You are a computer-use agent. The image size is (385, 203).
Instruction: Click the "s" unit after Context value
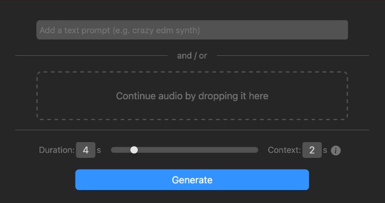[325, 151]
